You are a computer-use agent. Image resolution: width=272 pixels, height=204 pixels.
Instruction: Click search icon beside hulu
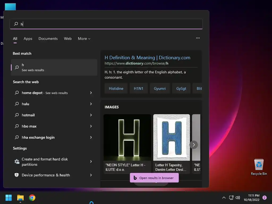pos(17,104)
